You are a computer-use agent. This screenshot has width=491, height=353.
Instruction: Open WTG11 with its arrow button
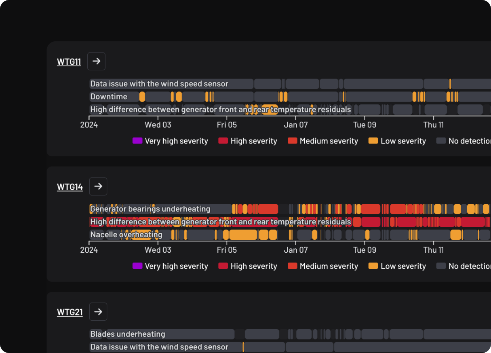[x=96, y=61]
